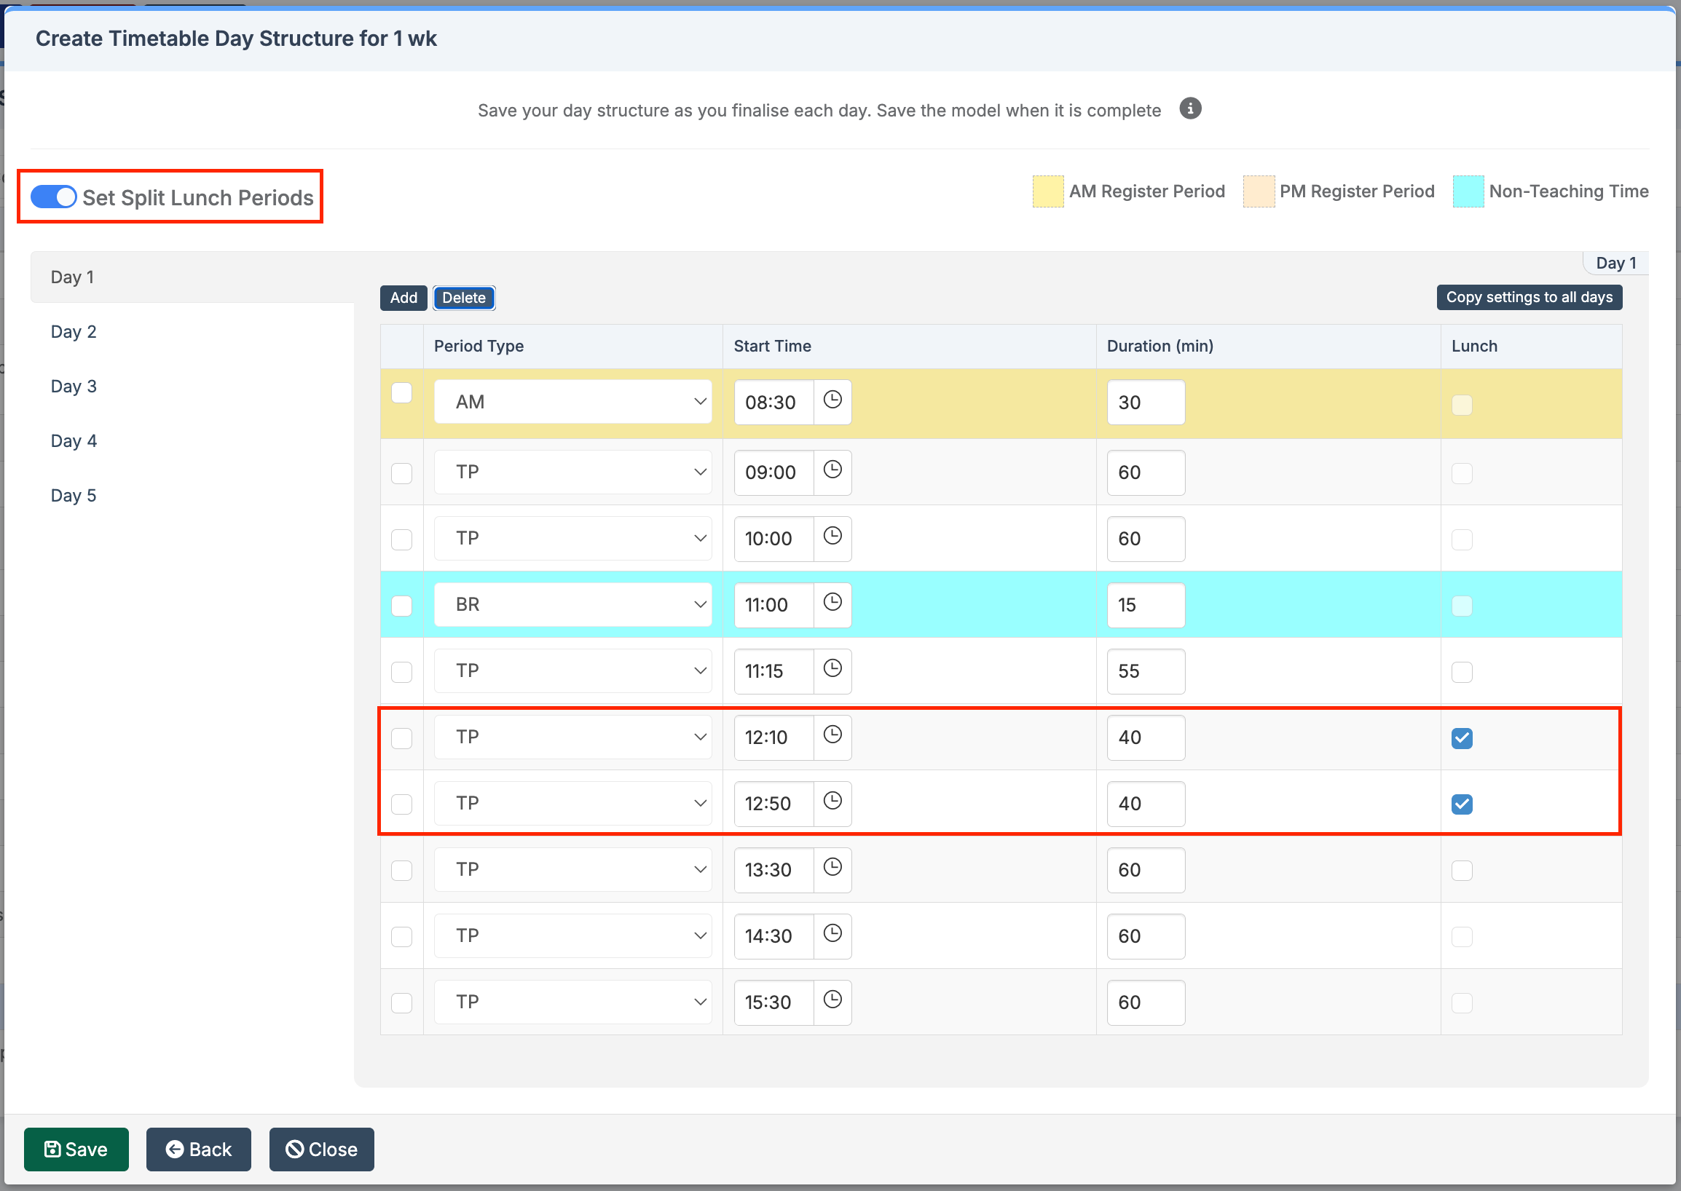Open the clock picker for the 09:00 TP period

(832, 472)
